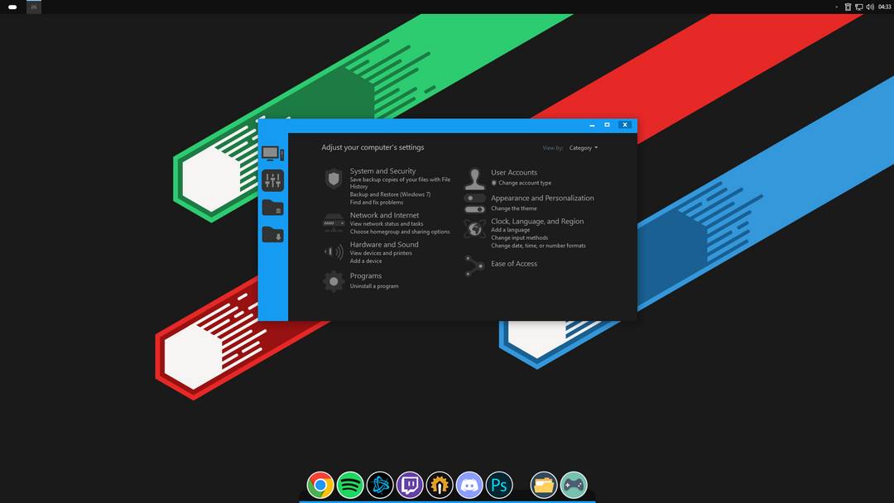Screen dimensions: 894x503
Task: Click the volume icon in the system tray
Action: 868,7
